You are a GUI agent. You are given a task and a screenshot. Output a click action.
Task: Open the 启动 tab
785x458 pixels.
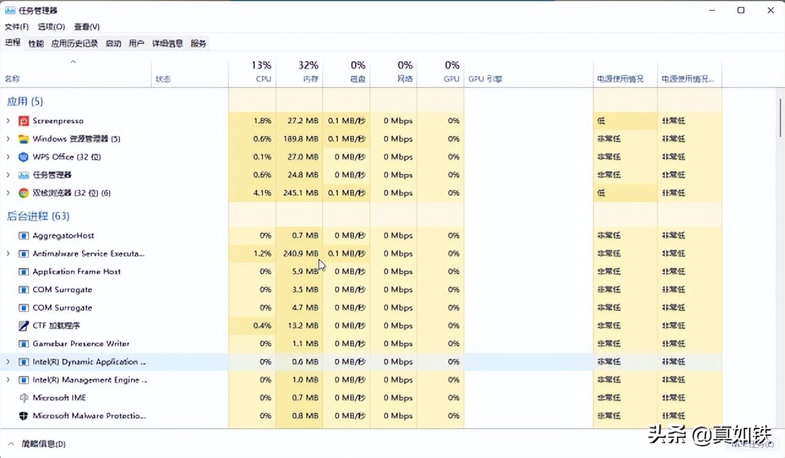click(x=113, y=43)
